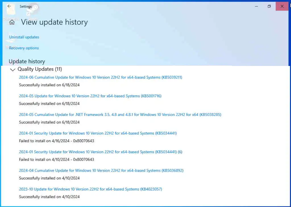
Task: Click install status under KB4023057
Action: point(49,197)
